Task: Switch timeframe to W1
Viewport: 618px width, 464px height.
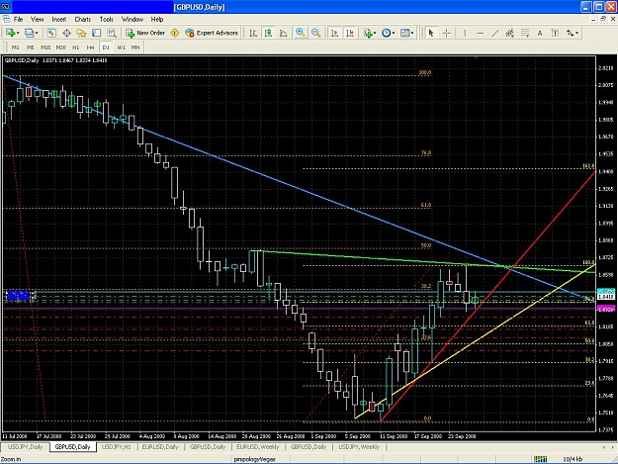Action: (x=121, y=47)
